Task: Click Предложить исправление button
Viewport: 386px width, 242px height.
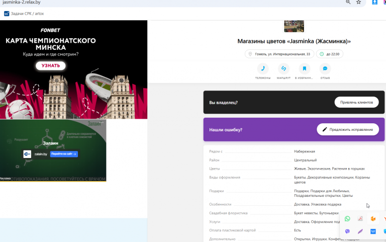Action: tap(348, 129)
